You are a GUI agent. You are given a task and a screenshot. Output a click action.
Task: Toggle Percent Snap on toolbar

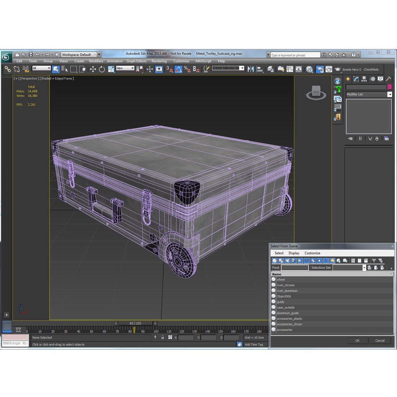coord(187,69)
